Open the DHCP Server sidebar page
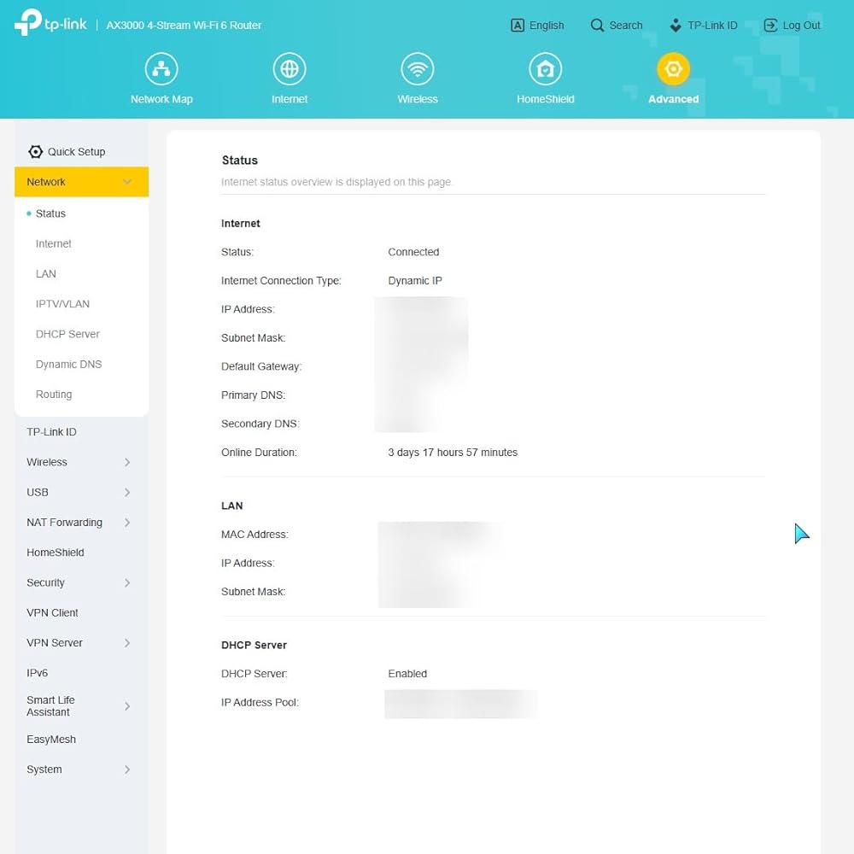Viewport: 854px width, 854px height. [67, 334]
